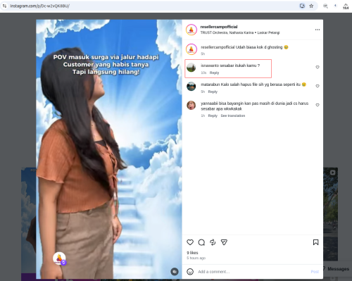The height and width of the screenshot is (281, 352).
Task: Open the emoji picker in comment box
Action: pos(190,272)
